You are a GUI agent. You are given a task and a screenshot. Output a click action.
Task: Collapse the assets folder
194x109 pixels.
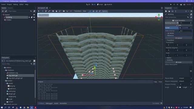(6, 84)
